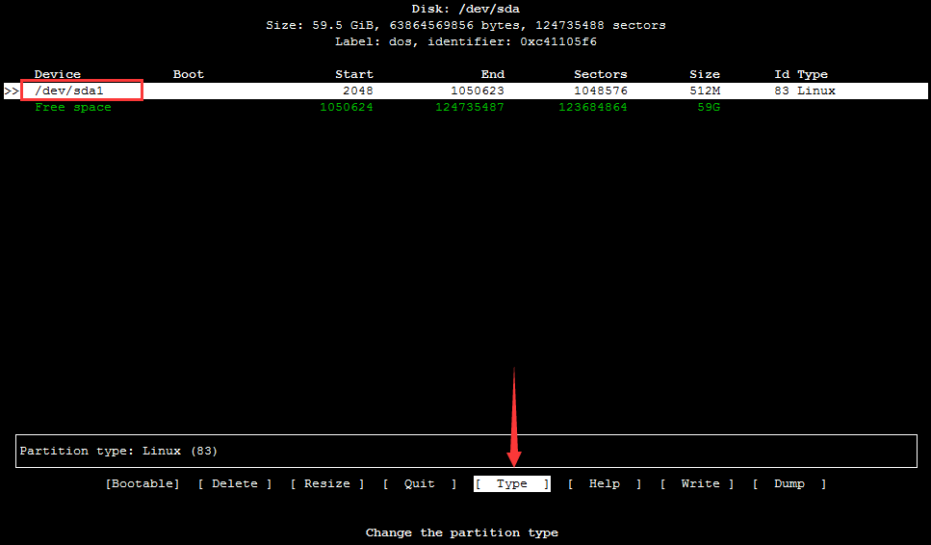
Task: Click the Partition type info box
Action: tap(466, 451)
